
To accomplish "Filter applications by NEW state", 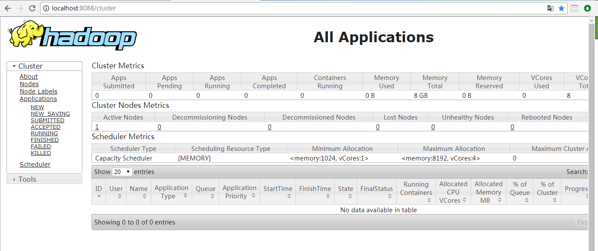I will point(37,107).
